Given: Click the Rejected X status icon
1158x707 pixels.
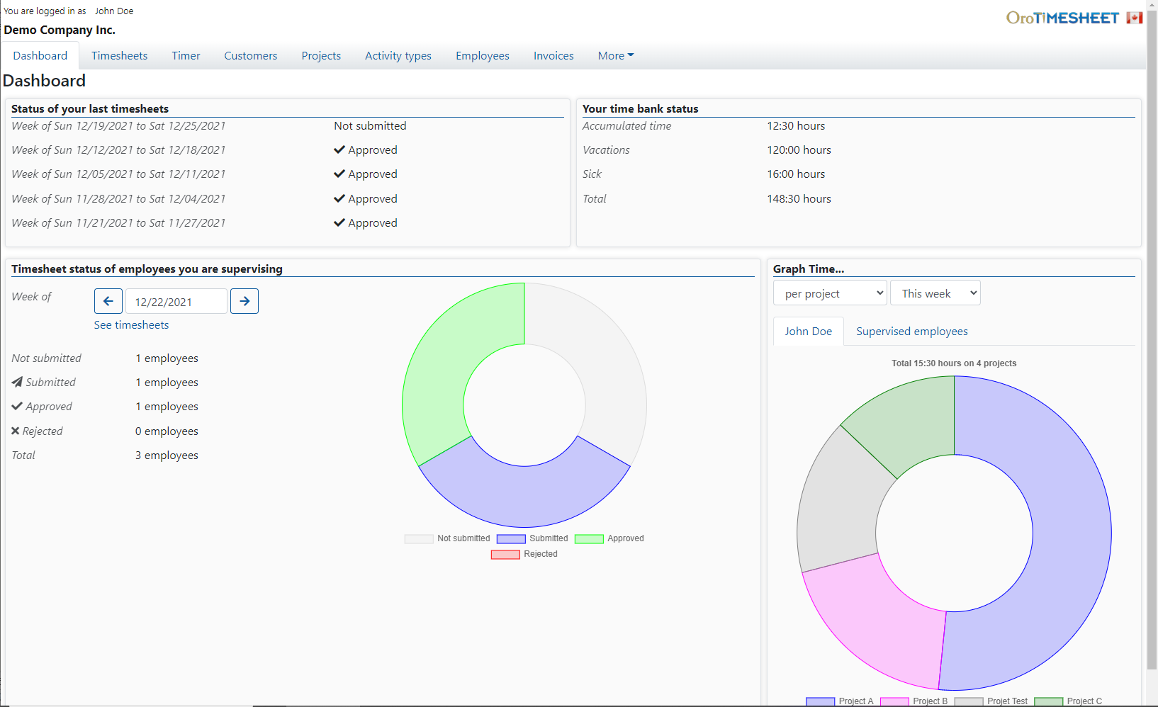Looking at the screenshot, I should 15,431.
